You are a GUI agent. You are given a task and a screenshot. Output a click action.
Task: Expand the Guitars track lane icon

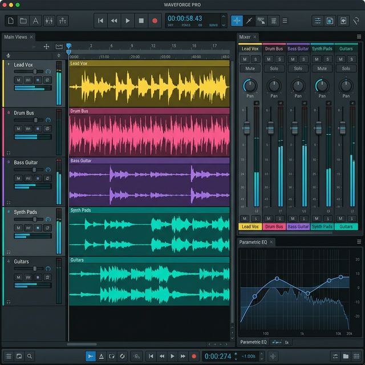pyautogui.click(x=9, y=302)
